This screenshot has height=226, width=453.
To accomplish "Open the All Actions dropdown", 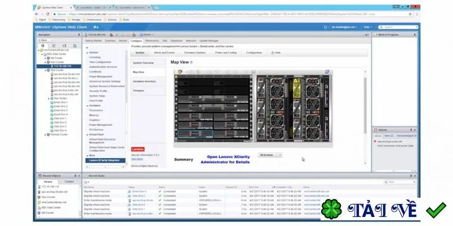I will pos(270,155).
